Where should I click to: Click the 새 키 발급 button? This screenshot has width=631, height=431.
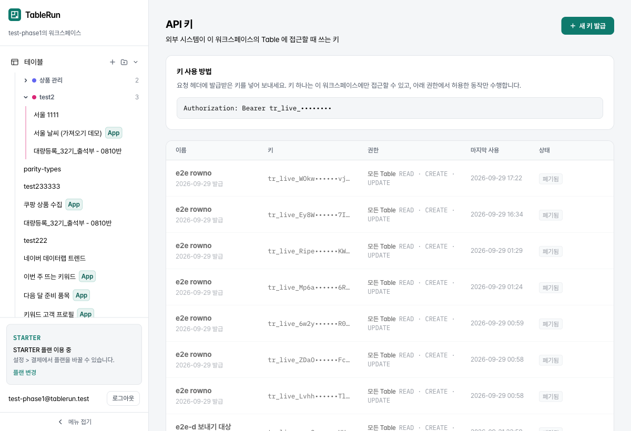click(587, 26)
